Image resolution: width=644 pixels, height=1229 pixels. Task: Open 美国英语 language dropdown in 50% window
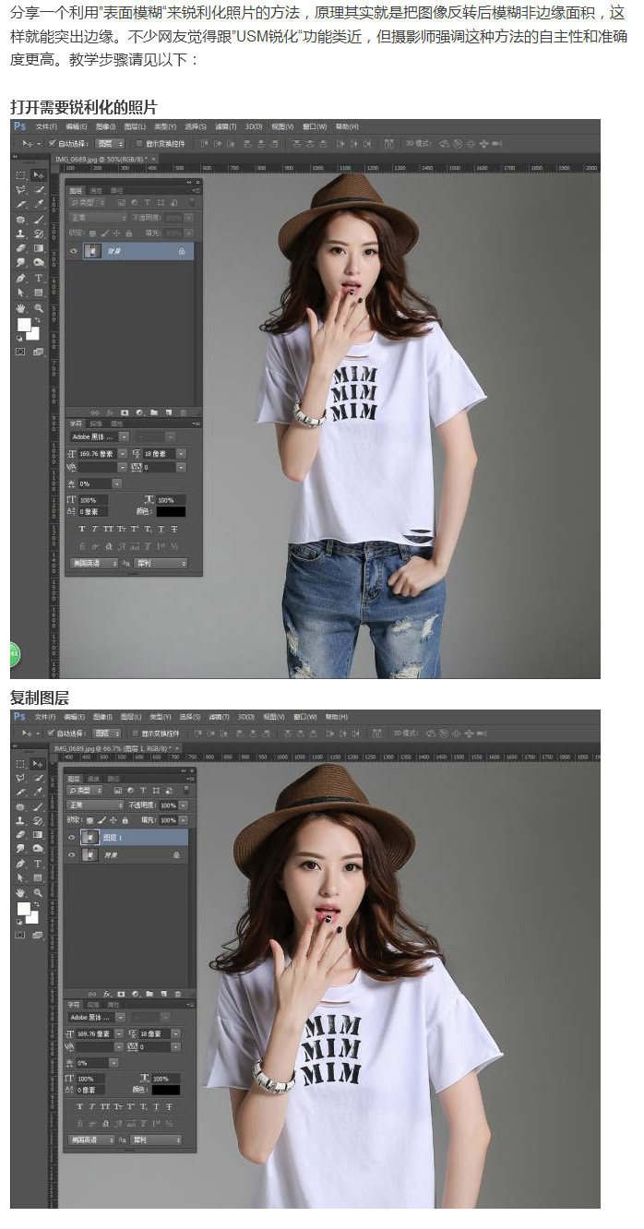click(94, 564)
